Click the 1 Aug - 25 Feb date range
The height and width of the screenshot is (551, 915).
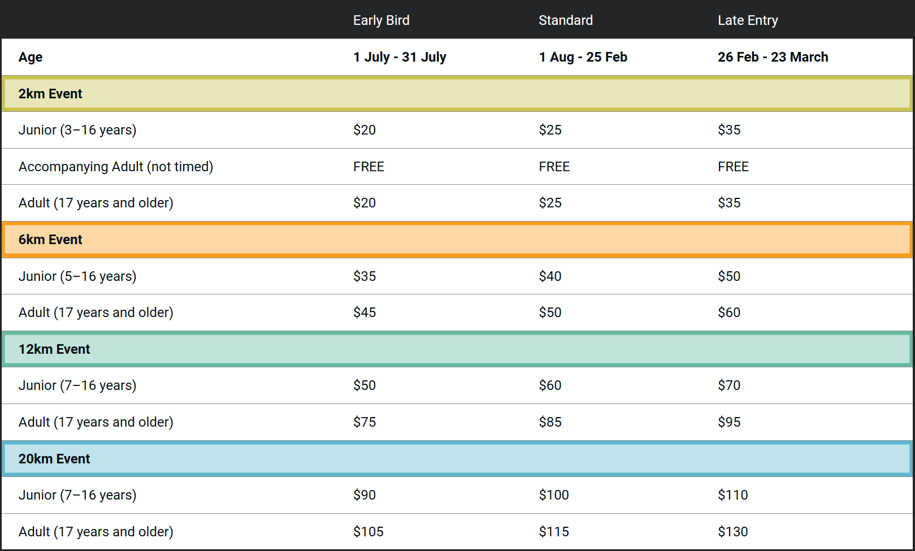(583, 57)
